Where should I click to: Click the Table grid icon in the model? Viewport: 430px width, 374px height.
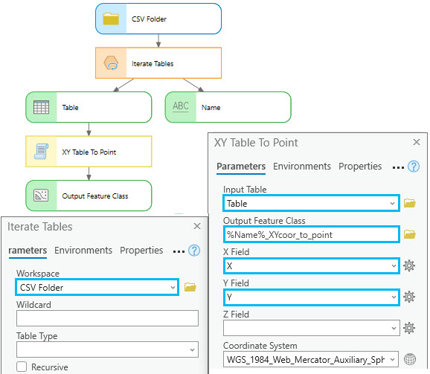[x=41, y=107]
